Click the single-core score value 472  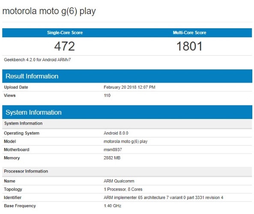point(65,46)
